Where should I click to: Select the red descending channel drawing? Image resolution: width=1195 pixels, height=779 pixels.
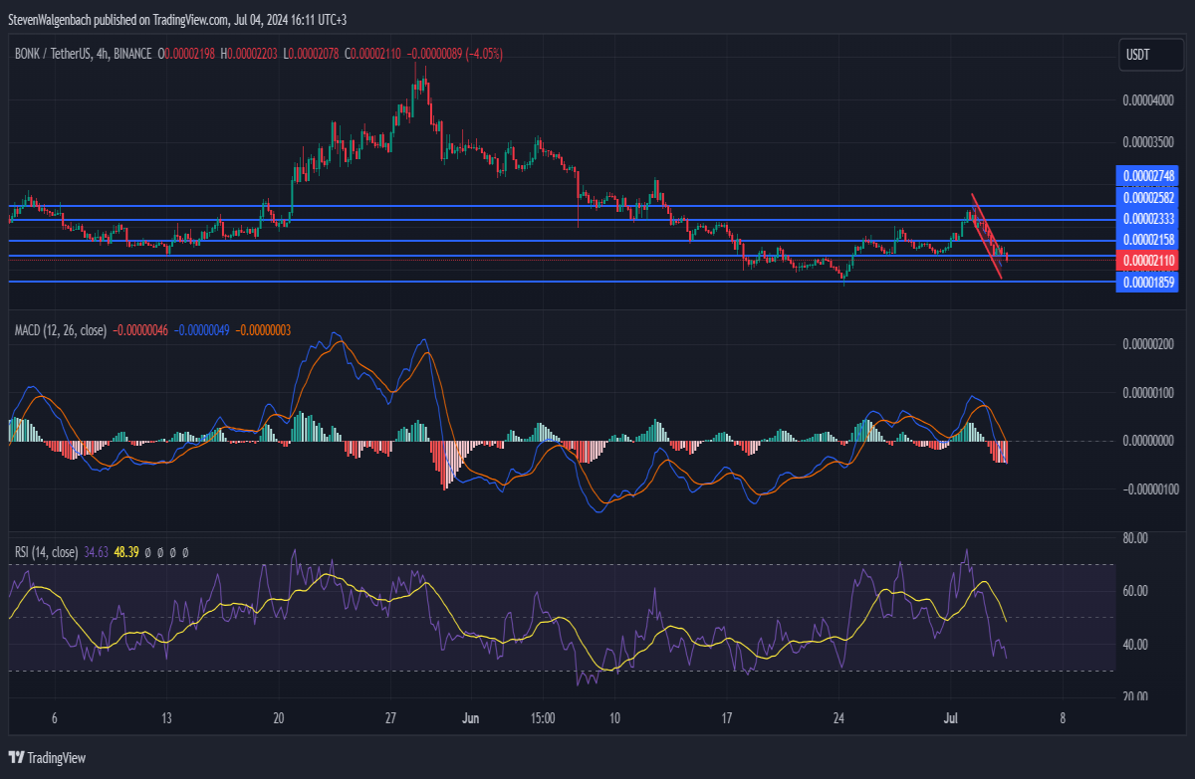tap(988, 237)
